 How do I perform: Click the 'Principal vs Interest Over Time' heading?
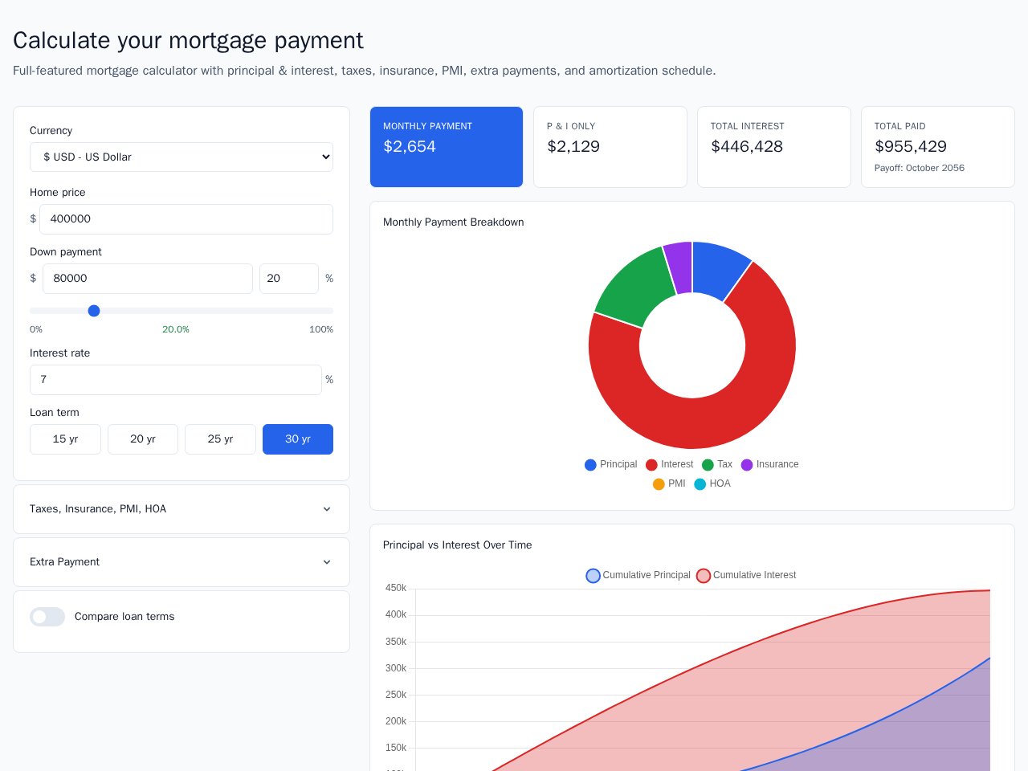(x=458, y=545)
